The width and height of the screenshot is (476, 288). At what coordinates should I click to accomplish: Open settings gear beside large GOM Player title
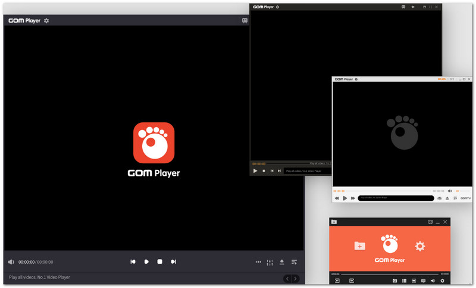[46, 20]
